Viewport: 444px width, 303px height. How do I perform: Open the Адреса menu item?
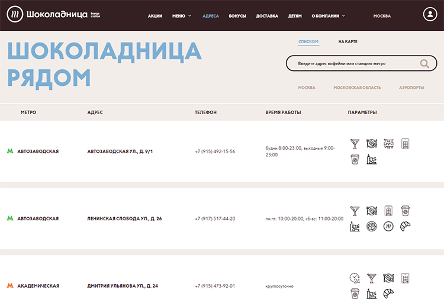pyautogui.click(x=211, y=16)
